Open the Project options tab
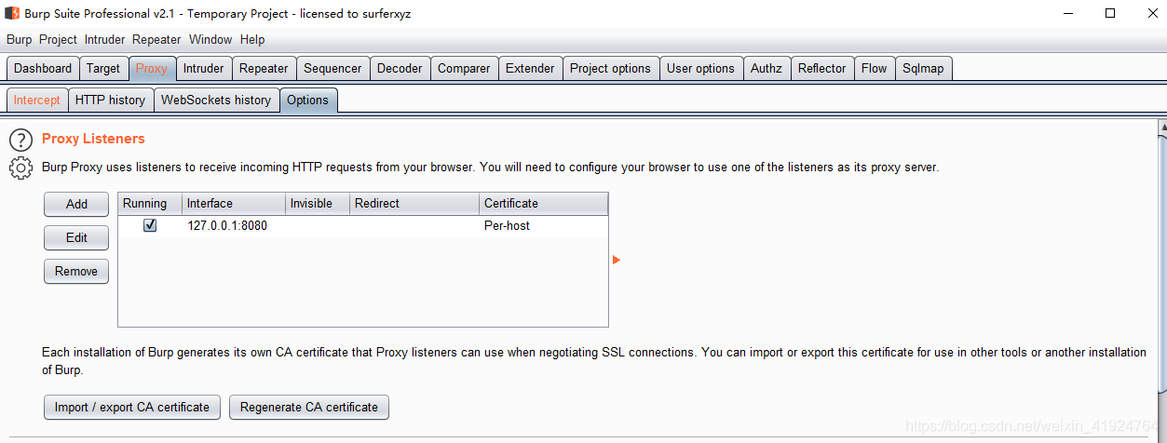The width and height of the screenshot is (1167, 443). pos(611,68)
